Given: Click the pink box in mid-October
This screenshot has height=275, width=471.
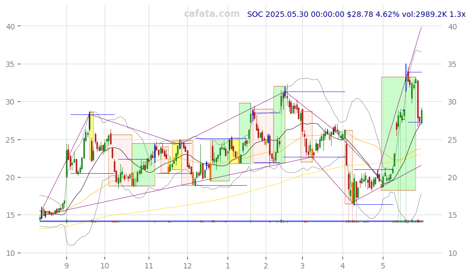Looking at the screenshot, I should tap(120, 160).
